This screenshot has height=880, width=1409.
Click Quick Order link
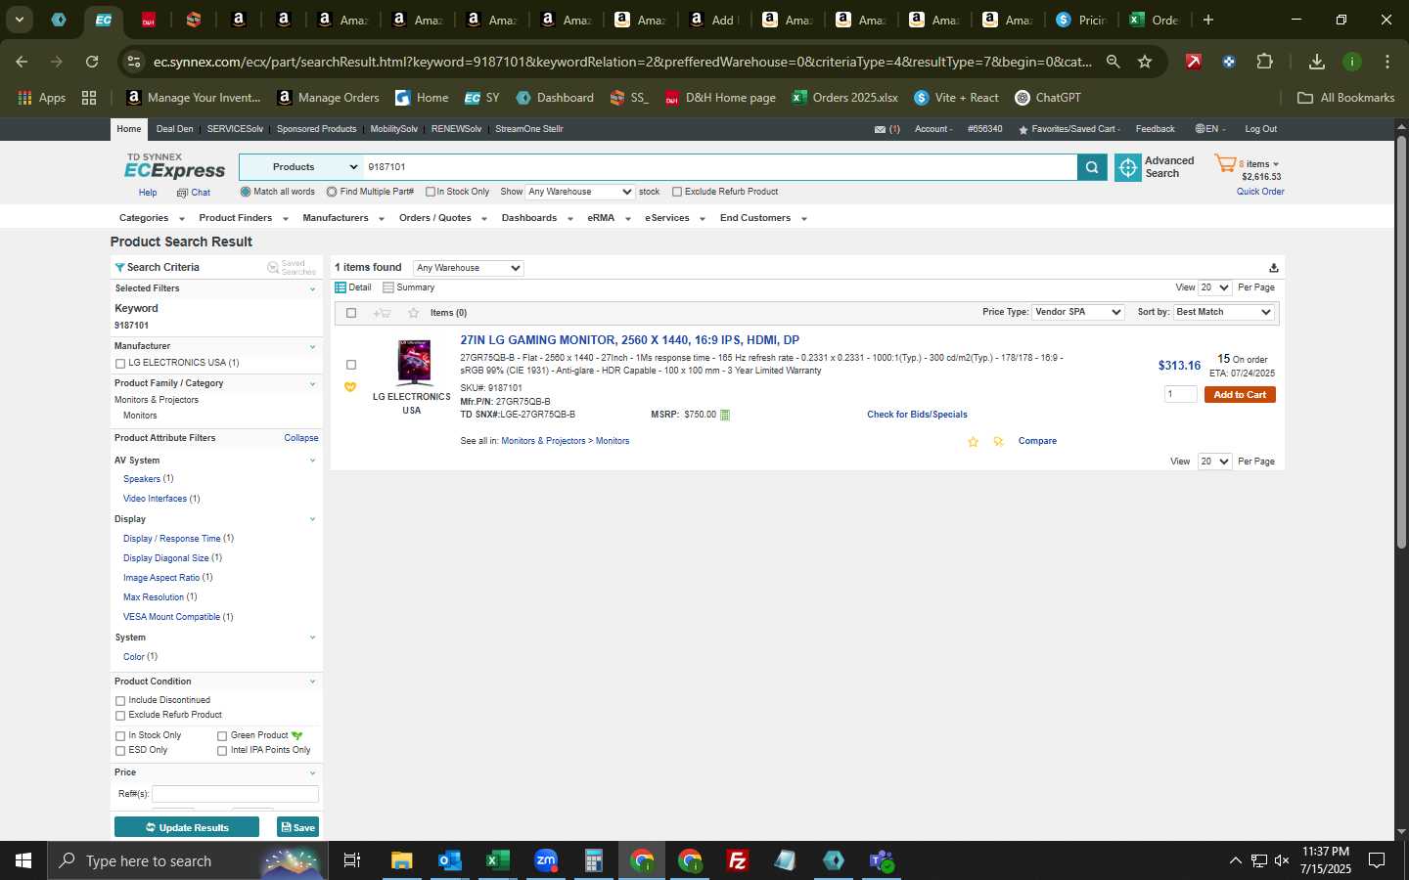point(1260,192)
